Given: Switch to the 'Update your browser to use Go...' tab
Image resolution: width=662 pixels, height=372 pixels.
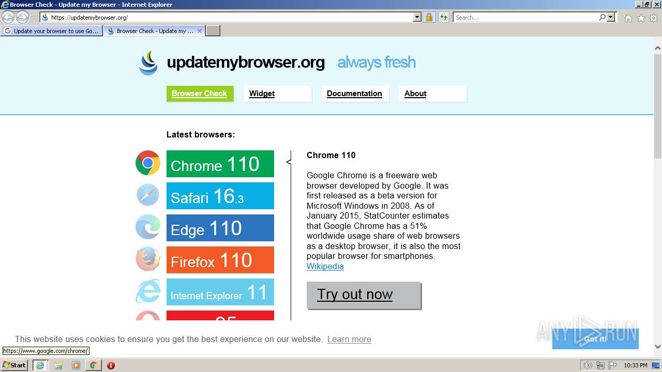Looking at the screenshot, I should click(51, 31).
